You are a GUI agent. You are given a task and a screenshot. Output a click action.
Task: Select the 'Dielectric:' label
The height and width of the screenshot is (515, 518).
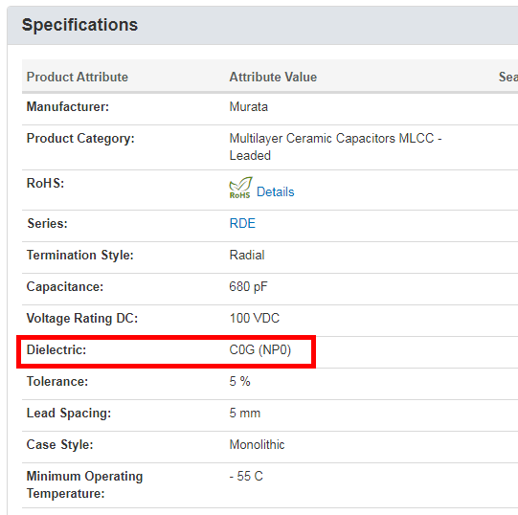(56, 350)
